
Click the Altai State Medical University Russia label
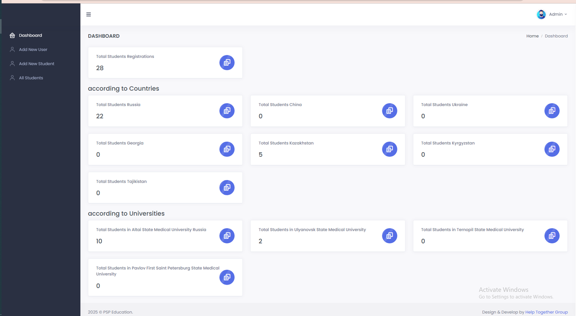pos(151,230)
